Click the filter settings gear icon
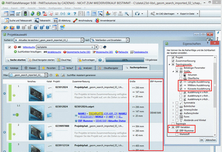Screen dimensions: 222x152 coord(51,75)
